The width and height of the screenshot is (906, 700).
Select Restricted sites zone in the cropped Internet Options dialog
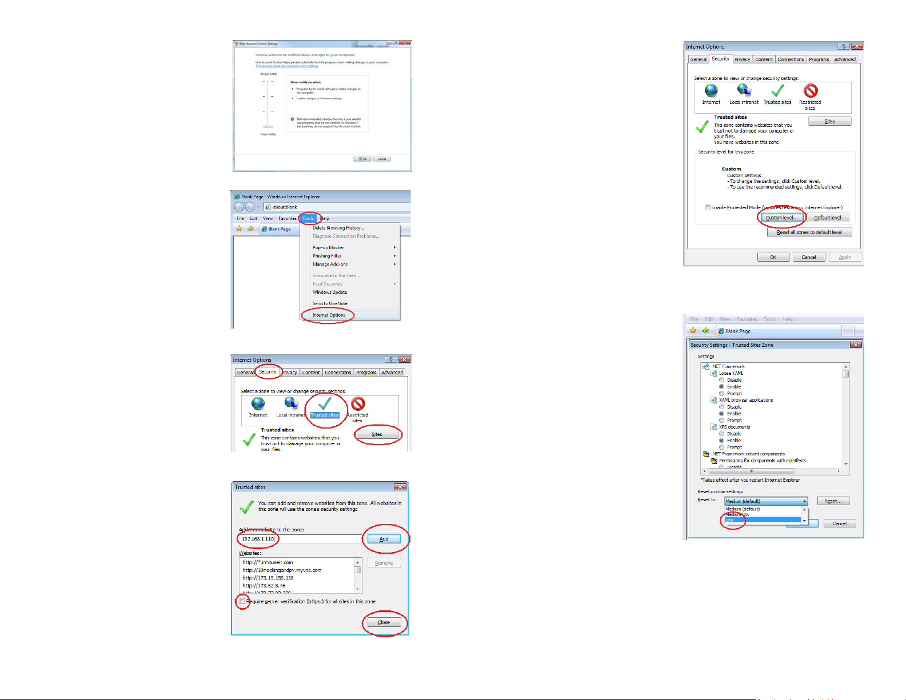point(358,403)
